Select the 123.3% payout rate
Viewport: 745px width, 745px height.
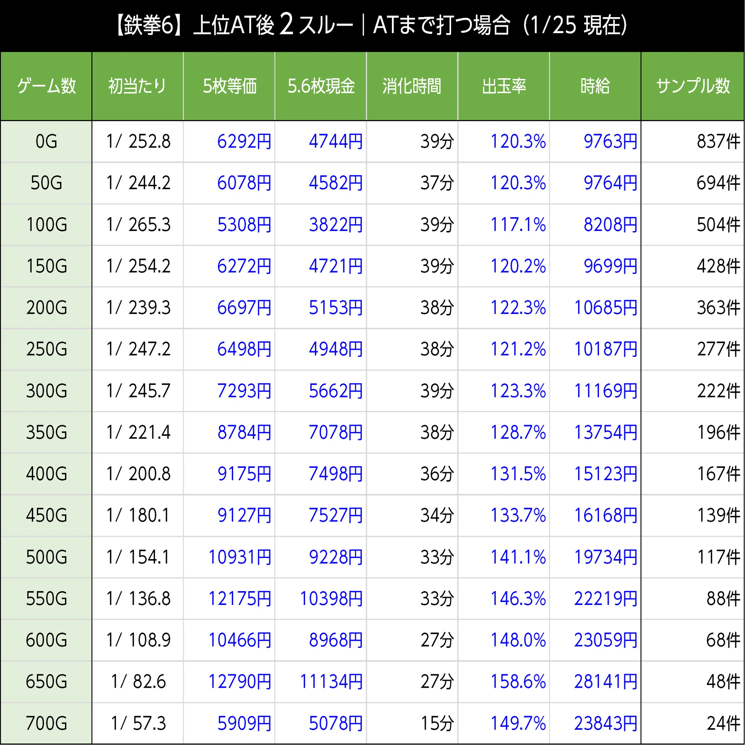[x=518, y=391]
